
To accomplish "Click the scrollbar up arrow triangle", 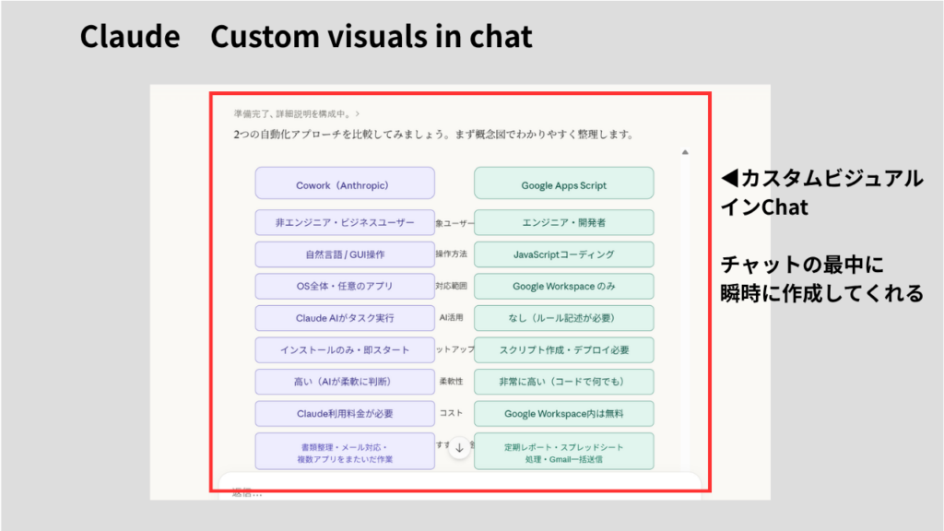I will tap(685, 152).
